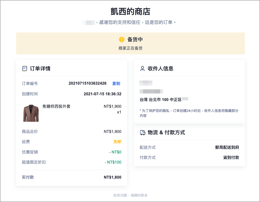Click the address 台湾 台北市 100 中正区
260x202 pixels.
click(160, 100)
